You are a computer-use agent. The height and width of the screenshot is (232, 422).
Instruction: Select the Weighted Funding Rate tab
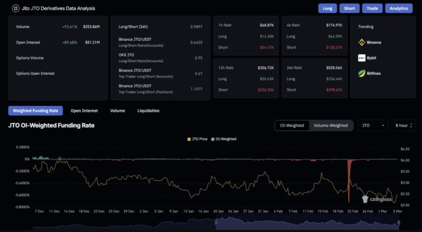pyautogui.click(x=35, y=111)
